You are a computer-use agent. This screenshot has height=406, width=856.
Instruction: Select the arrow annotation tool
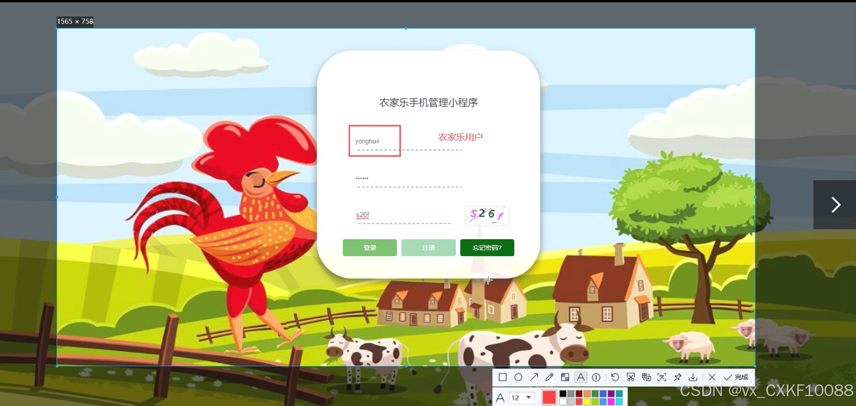[534, 377]
